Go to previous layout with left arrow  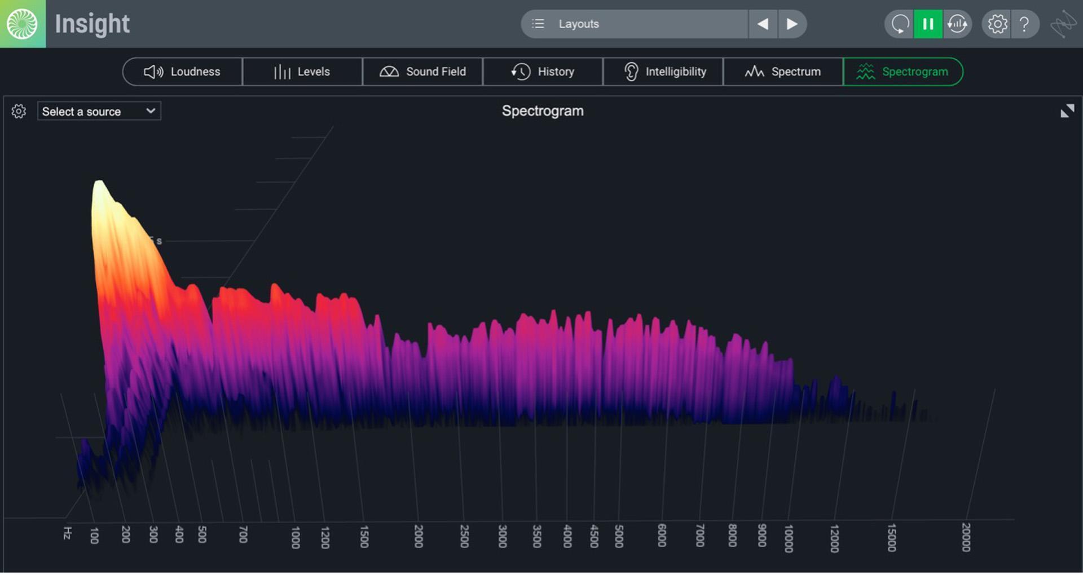pyautogui.click(x=763, y=24)
